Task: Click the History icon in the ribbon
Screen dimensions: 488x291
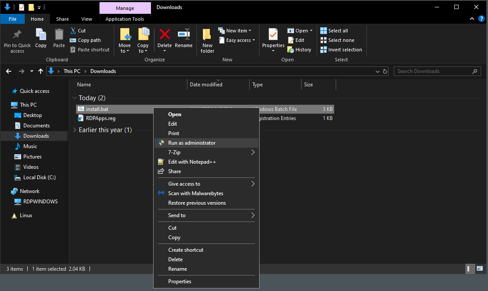Action: (299, 50)
